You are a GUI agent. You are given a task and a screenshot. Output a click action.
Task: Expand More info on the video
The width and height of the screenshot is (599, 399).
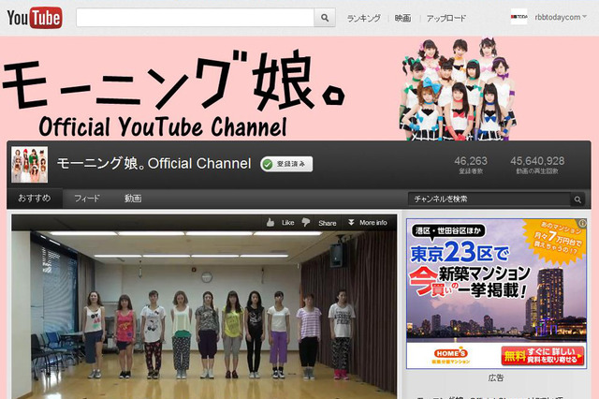[x=368, y=222]
